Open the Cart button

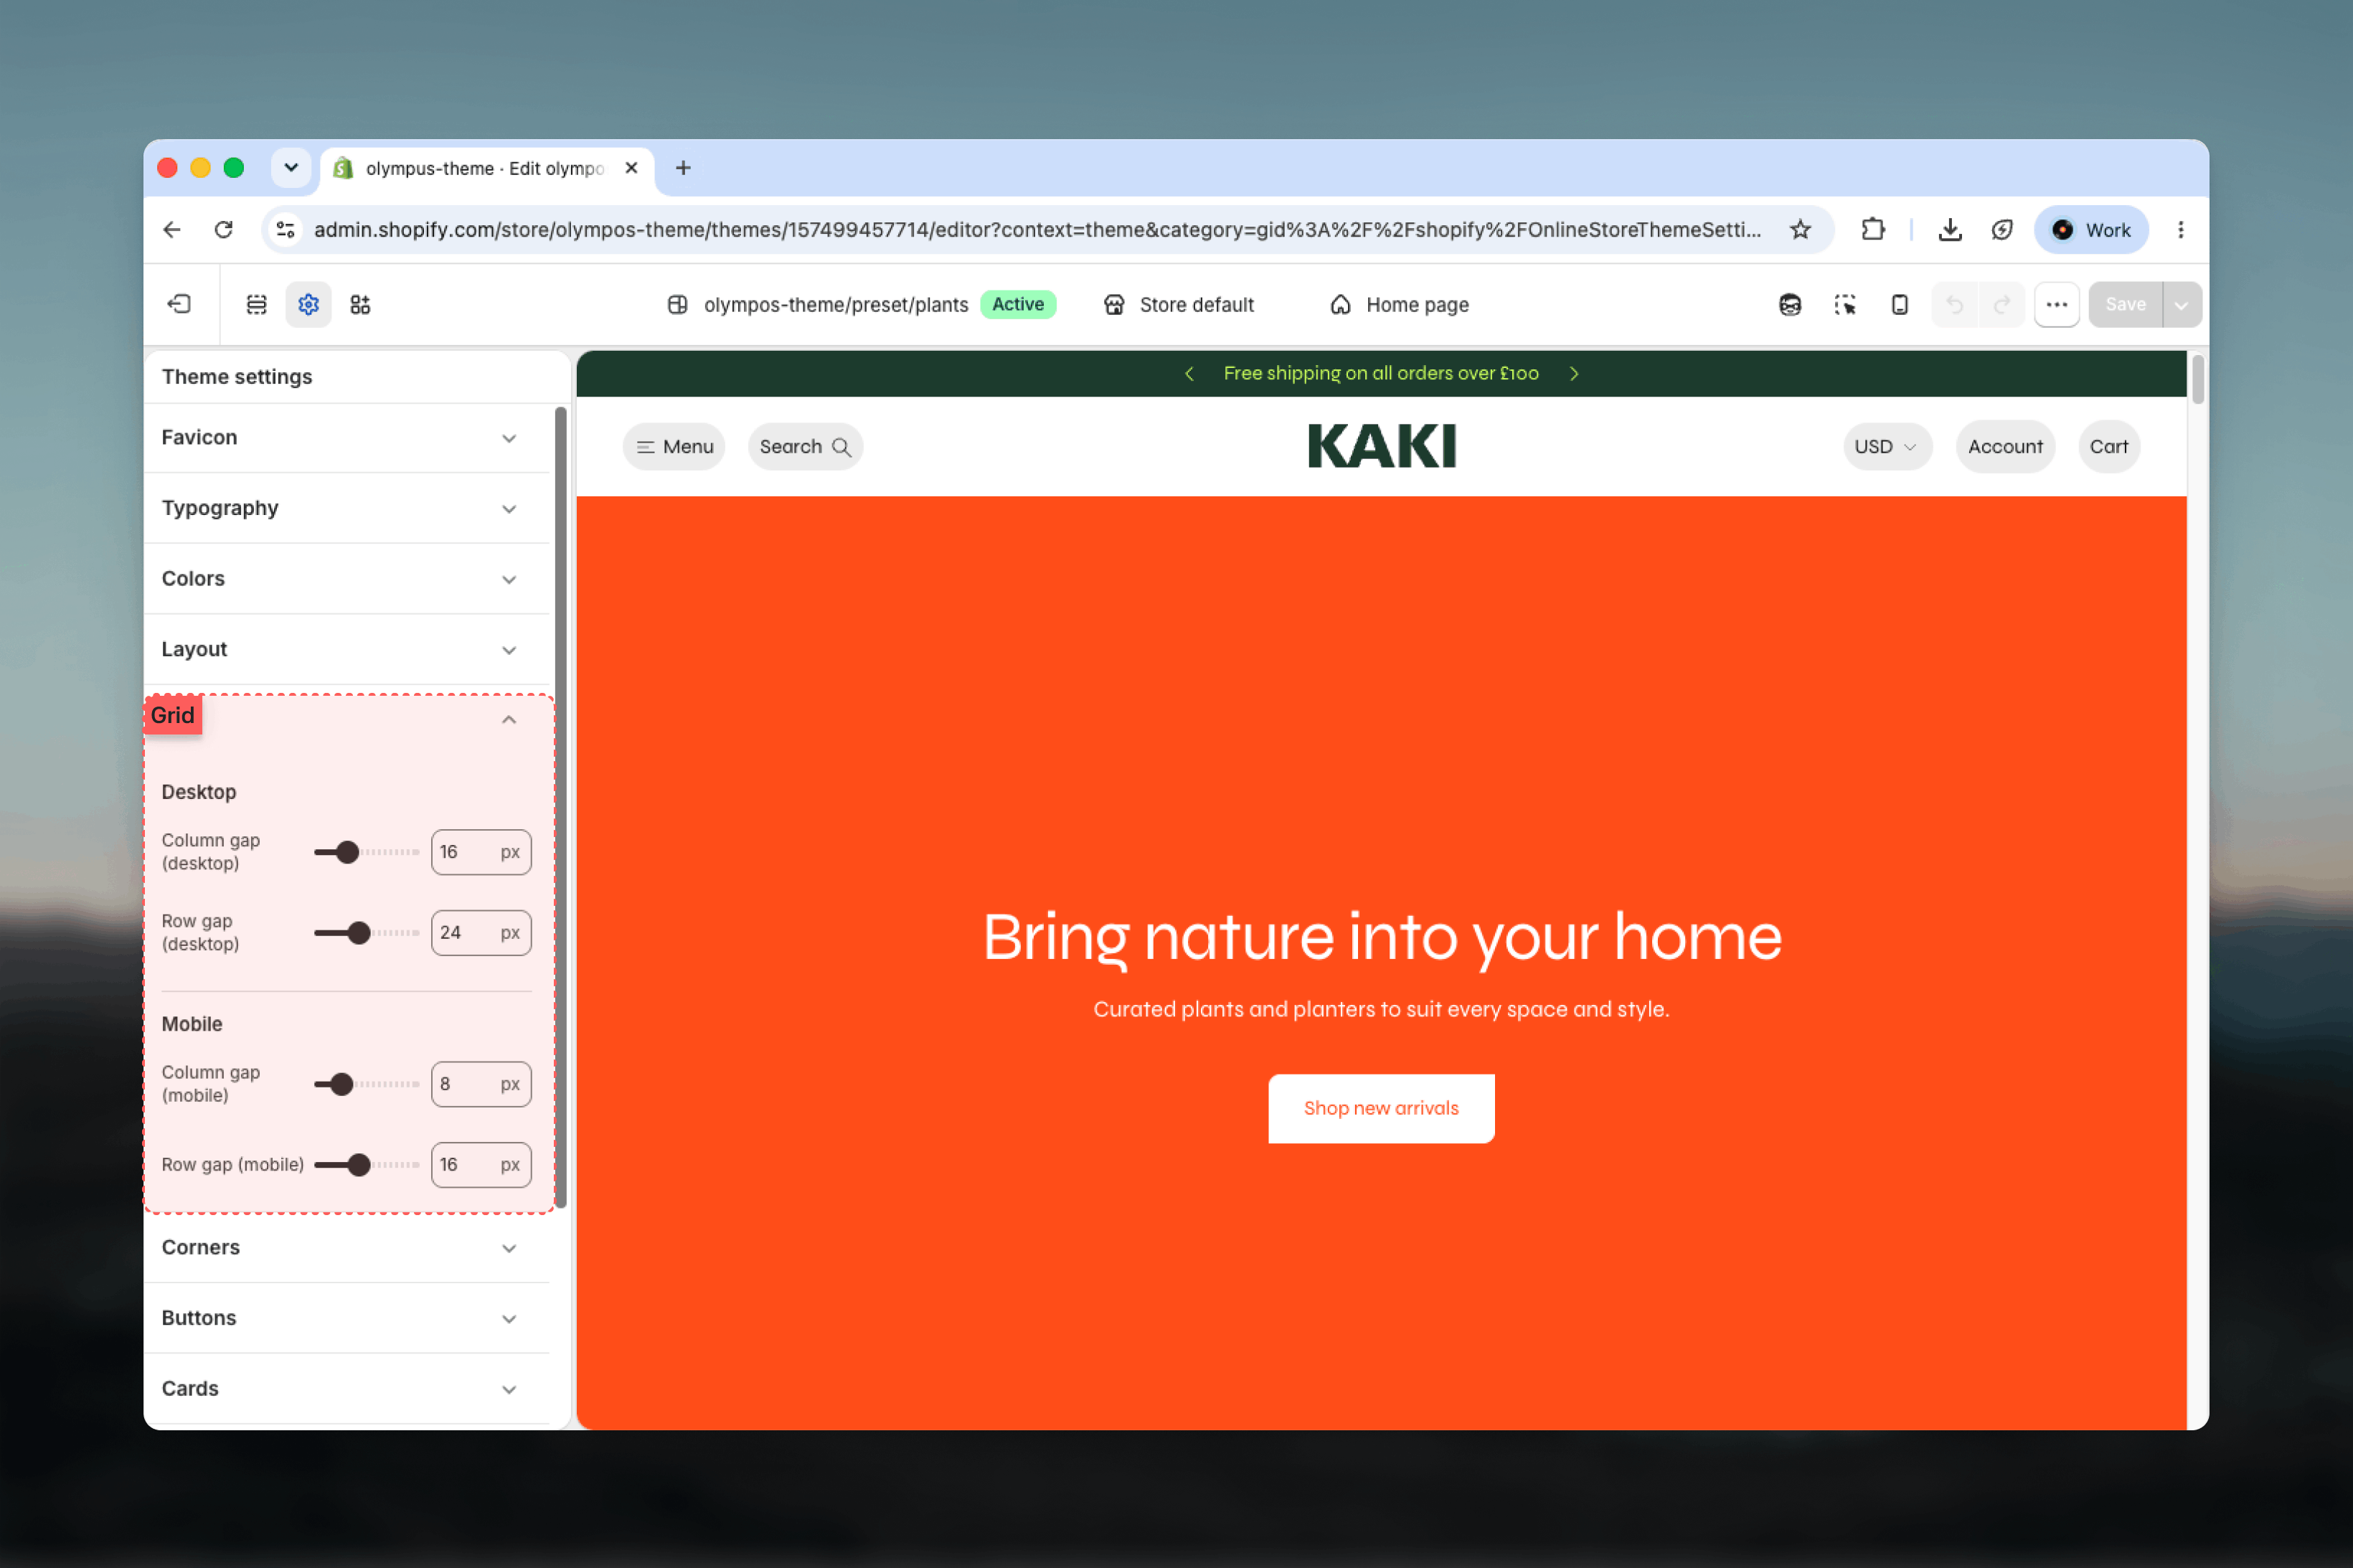click(x=2108, y=447)
